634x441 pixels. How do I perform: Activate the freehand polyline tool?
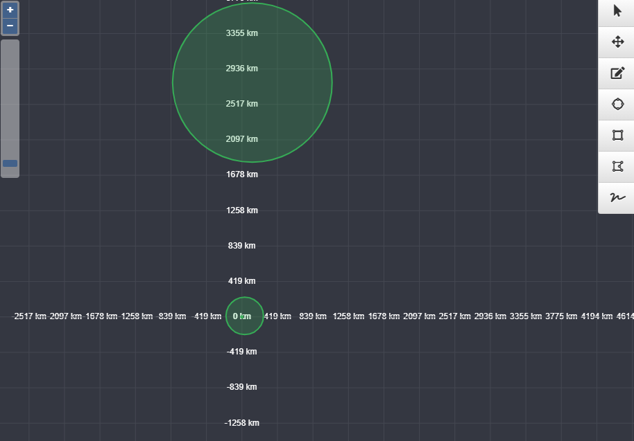click(616, 197)
